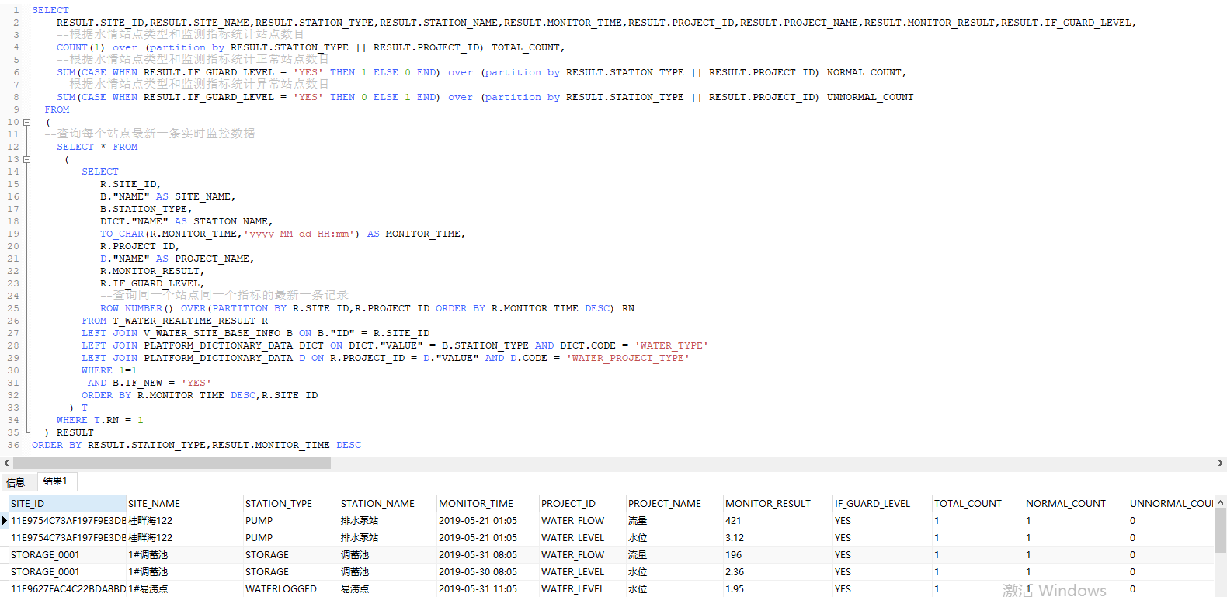Click the NORMAL_COUNT column header
The image size is (1227, 597).
(1076, 503)
